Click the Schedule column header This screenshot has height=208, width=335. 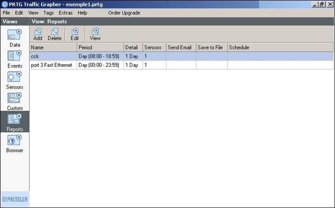tap(280, 48)
